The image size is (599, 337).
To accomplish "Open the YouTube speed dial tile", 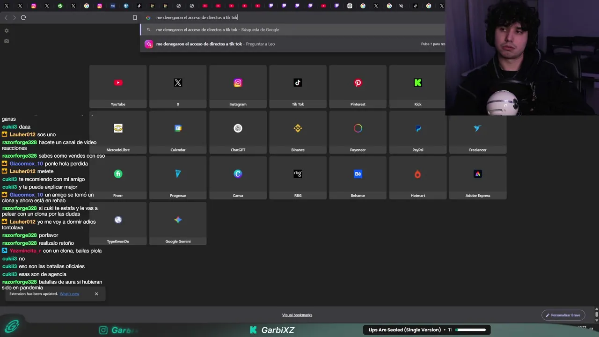I will click(118, 87).
